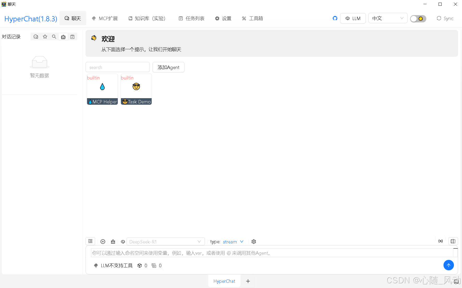This screenshot has width=462, height=288.
Task: Click the waving hand welcome icon
Action: [x=94, y=38]
